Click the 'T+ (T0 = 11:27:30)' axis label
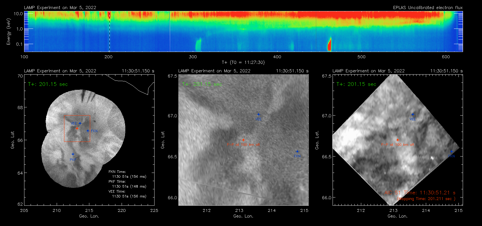This screenshot has height=226, width=482. click(x=243, y=62)
